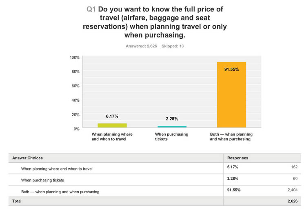Click the response count 162

pyautogui.click(x=294, y=167)
